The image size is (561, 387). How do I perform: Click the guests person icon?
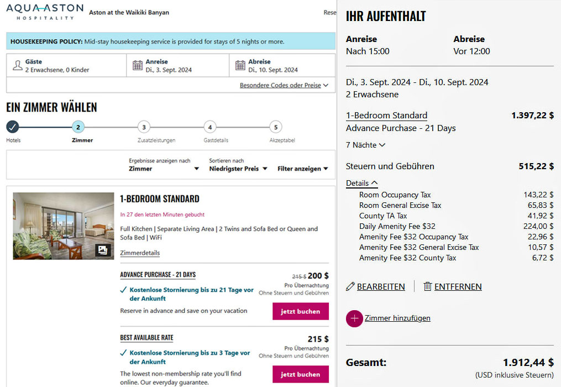click(18, 66)
